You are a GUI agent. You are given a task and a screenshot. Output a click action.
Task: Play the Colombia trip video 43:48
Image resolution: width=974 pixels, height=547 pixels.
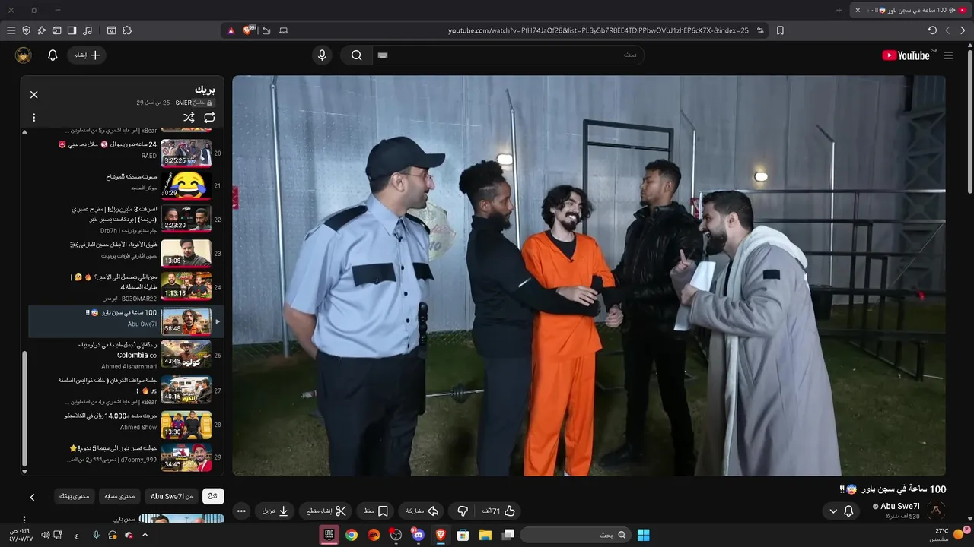126,355
